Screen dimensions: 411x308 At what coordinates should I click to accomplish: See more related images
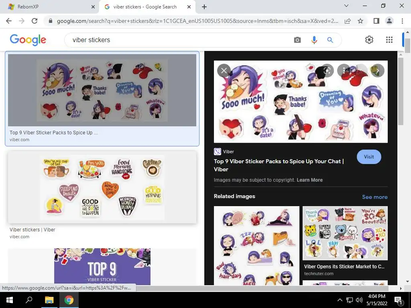click(374, 197)
